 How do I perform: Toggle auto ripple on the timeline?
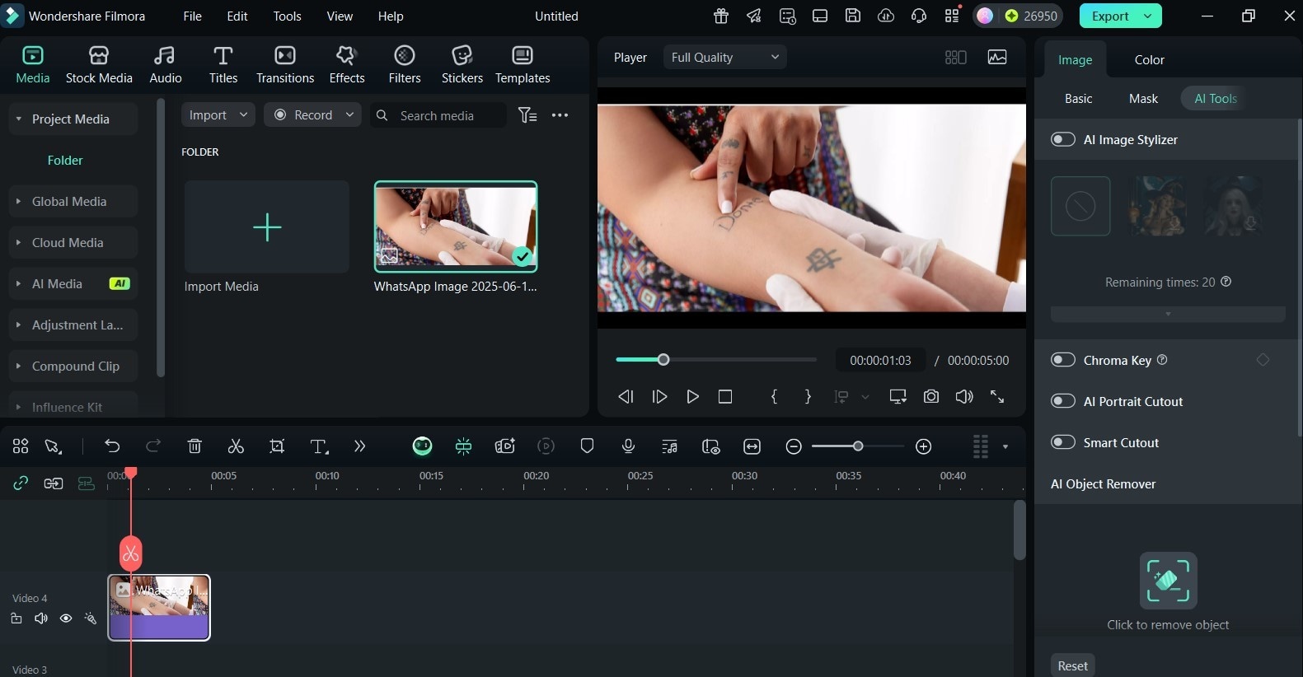pyautogui.click(x=54, y=483)
